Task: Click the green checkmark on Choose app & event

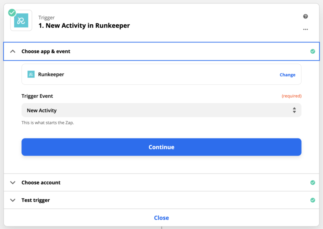Action: (312, 51)
